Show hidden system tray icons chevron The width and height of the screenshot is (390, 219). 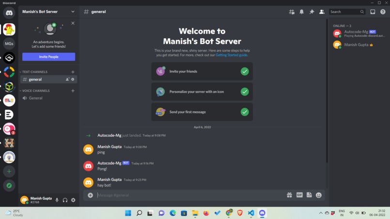click(321, 213)
